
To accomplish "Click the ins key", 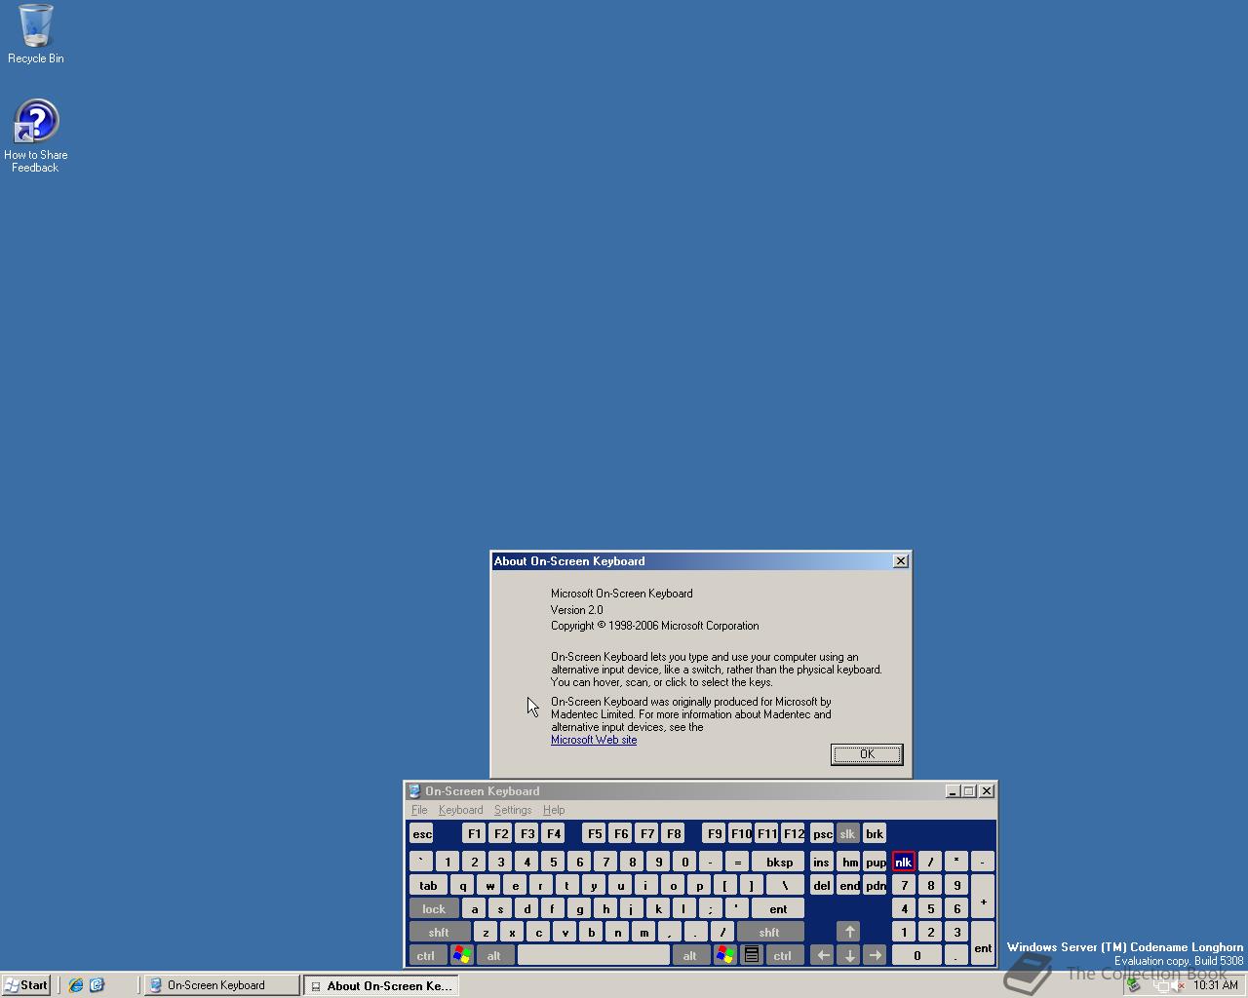I will (822, 862).
